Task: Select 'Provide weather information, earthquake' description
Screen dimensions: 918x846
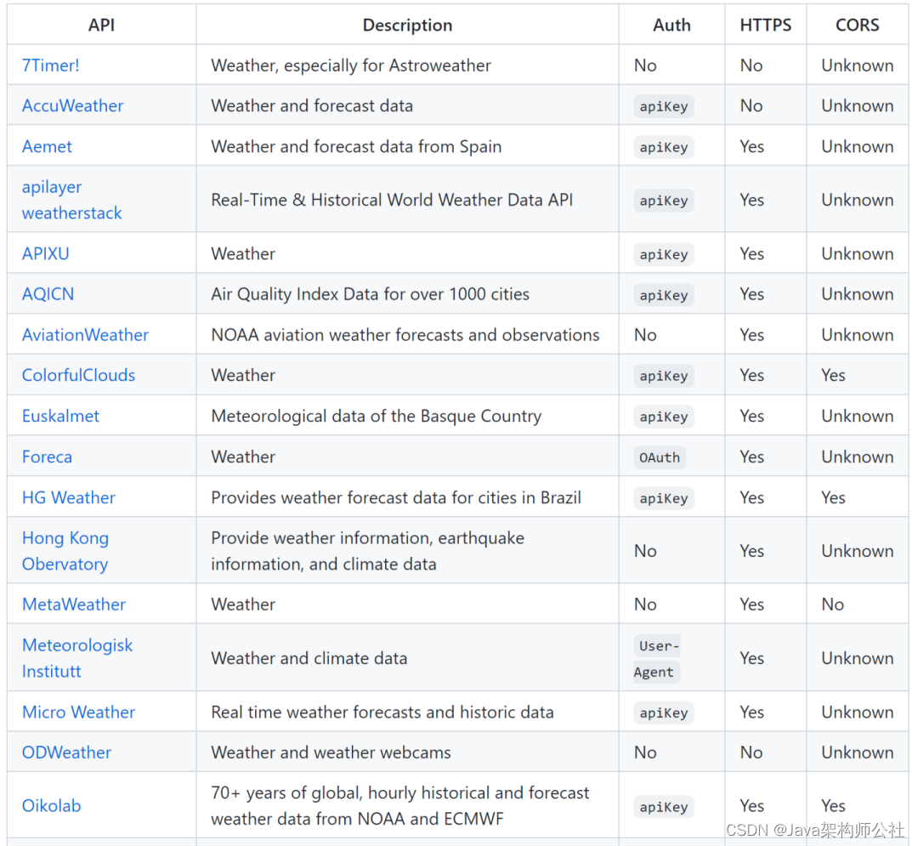Action: (x=368, y=551)
